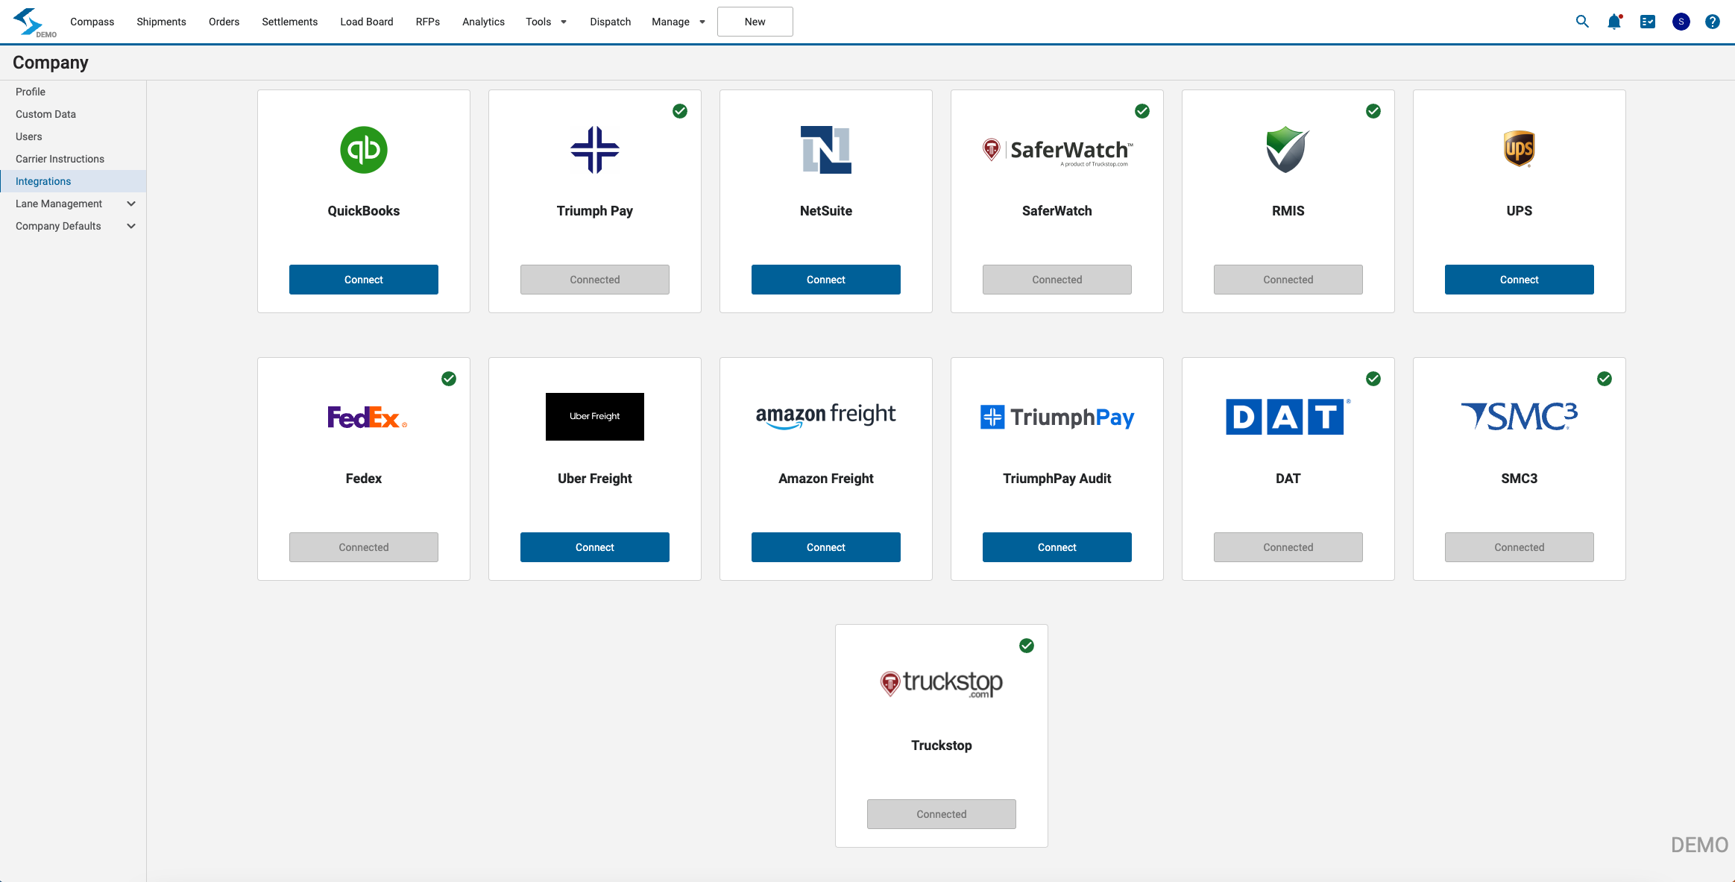The width and height of the screenshot is (1735, 882).
Task: Open the help question mark icon
Action: pyautogui.click(x=1713, y=22)
